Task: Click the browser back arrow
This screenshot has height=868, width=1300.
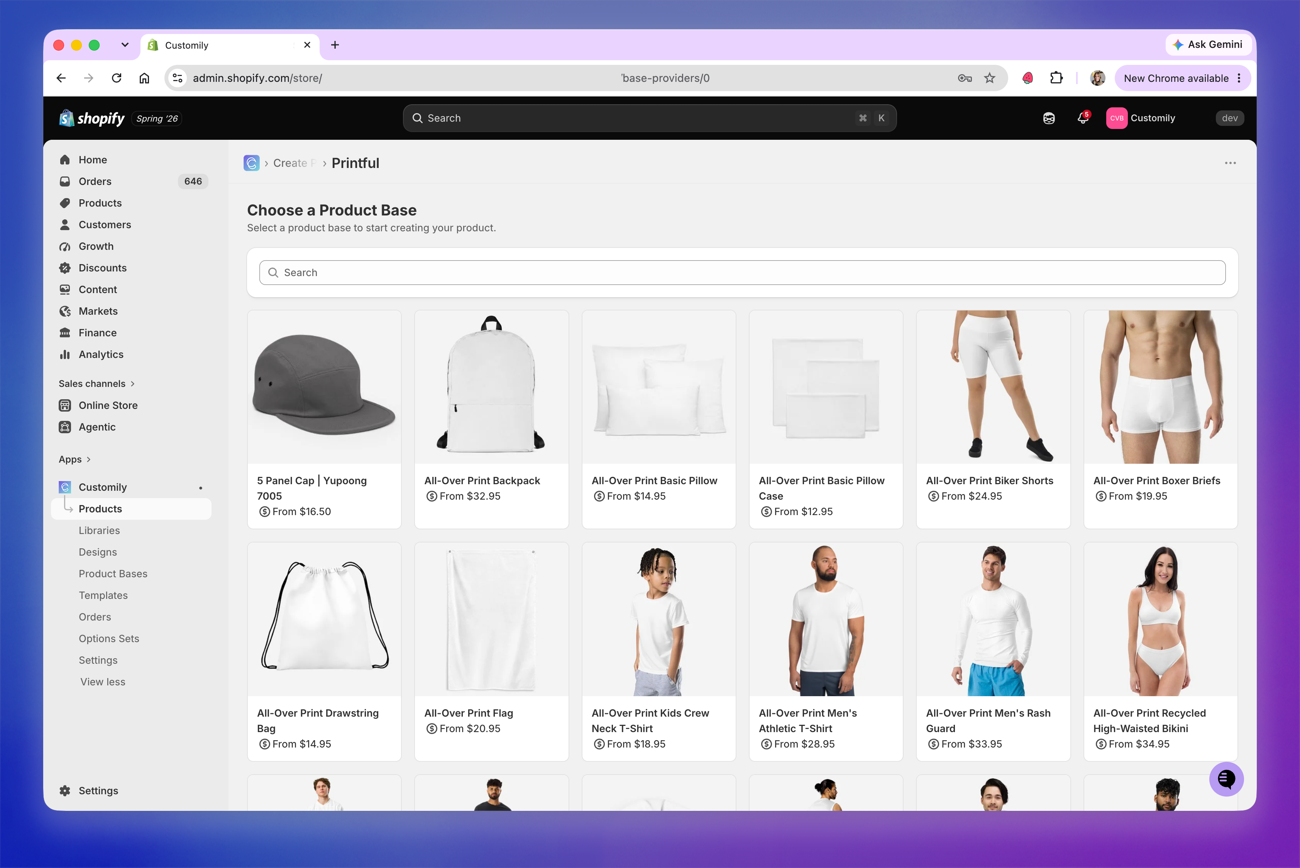Action: 61,78
